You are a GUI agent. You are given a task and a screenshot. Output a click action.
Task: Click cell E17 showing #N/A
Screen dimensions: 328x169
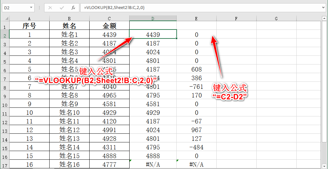tap(196, 165)
